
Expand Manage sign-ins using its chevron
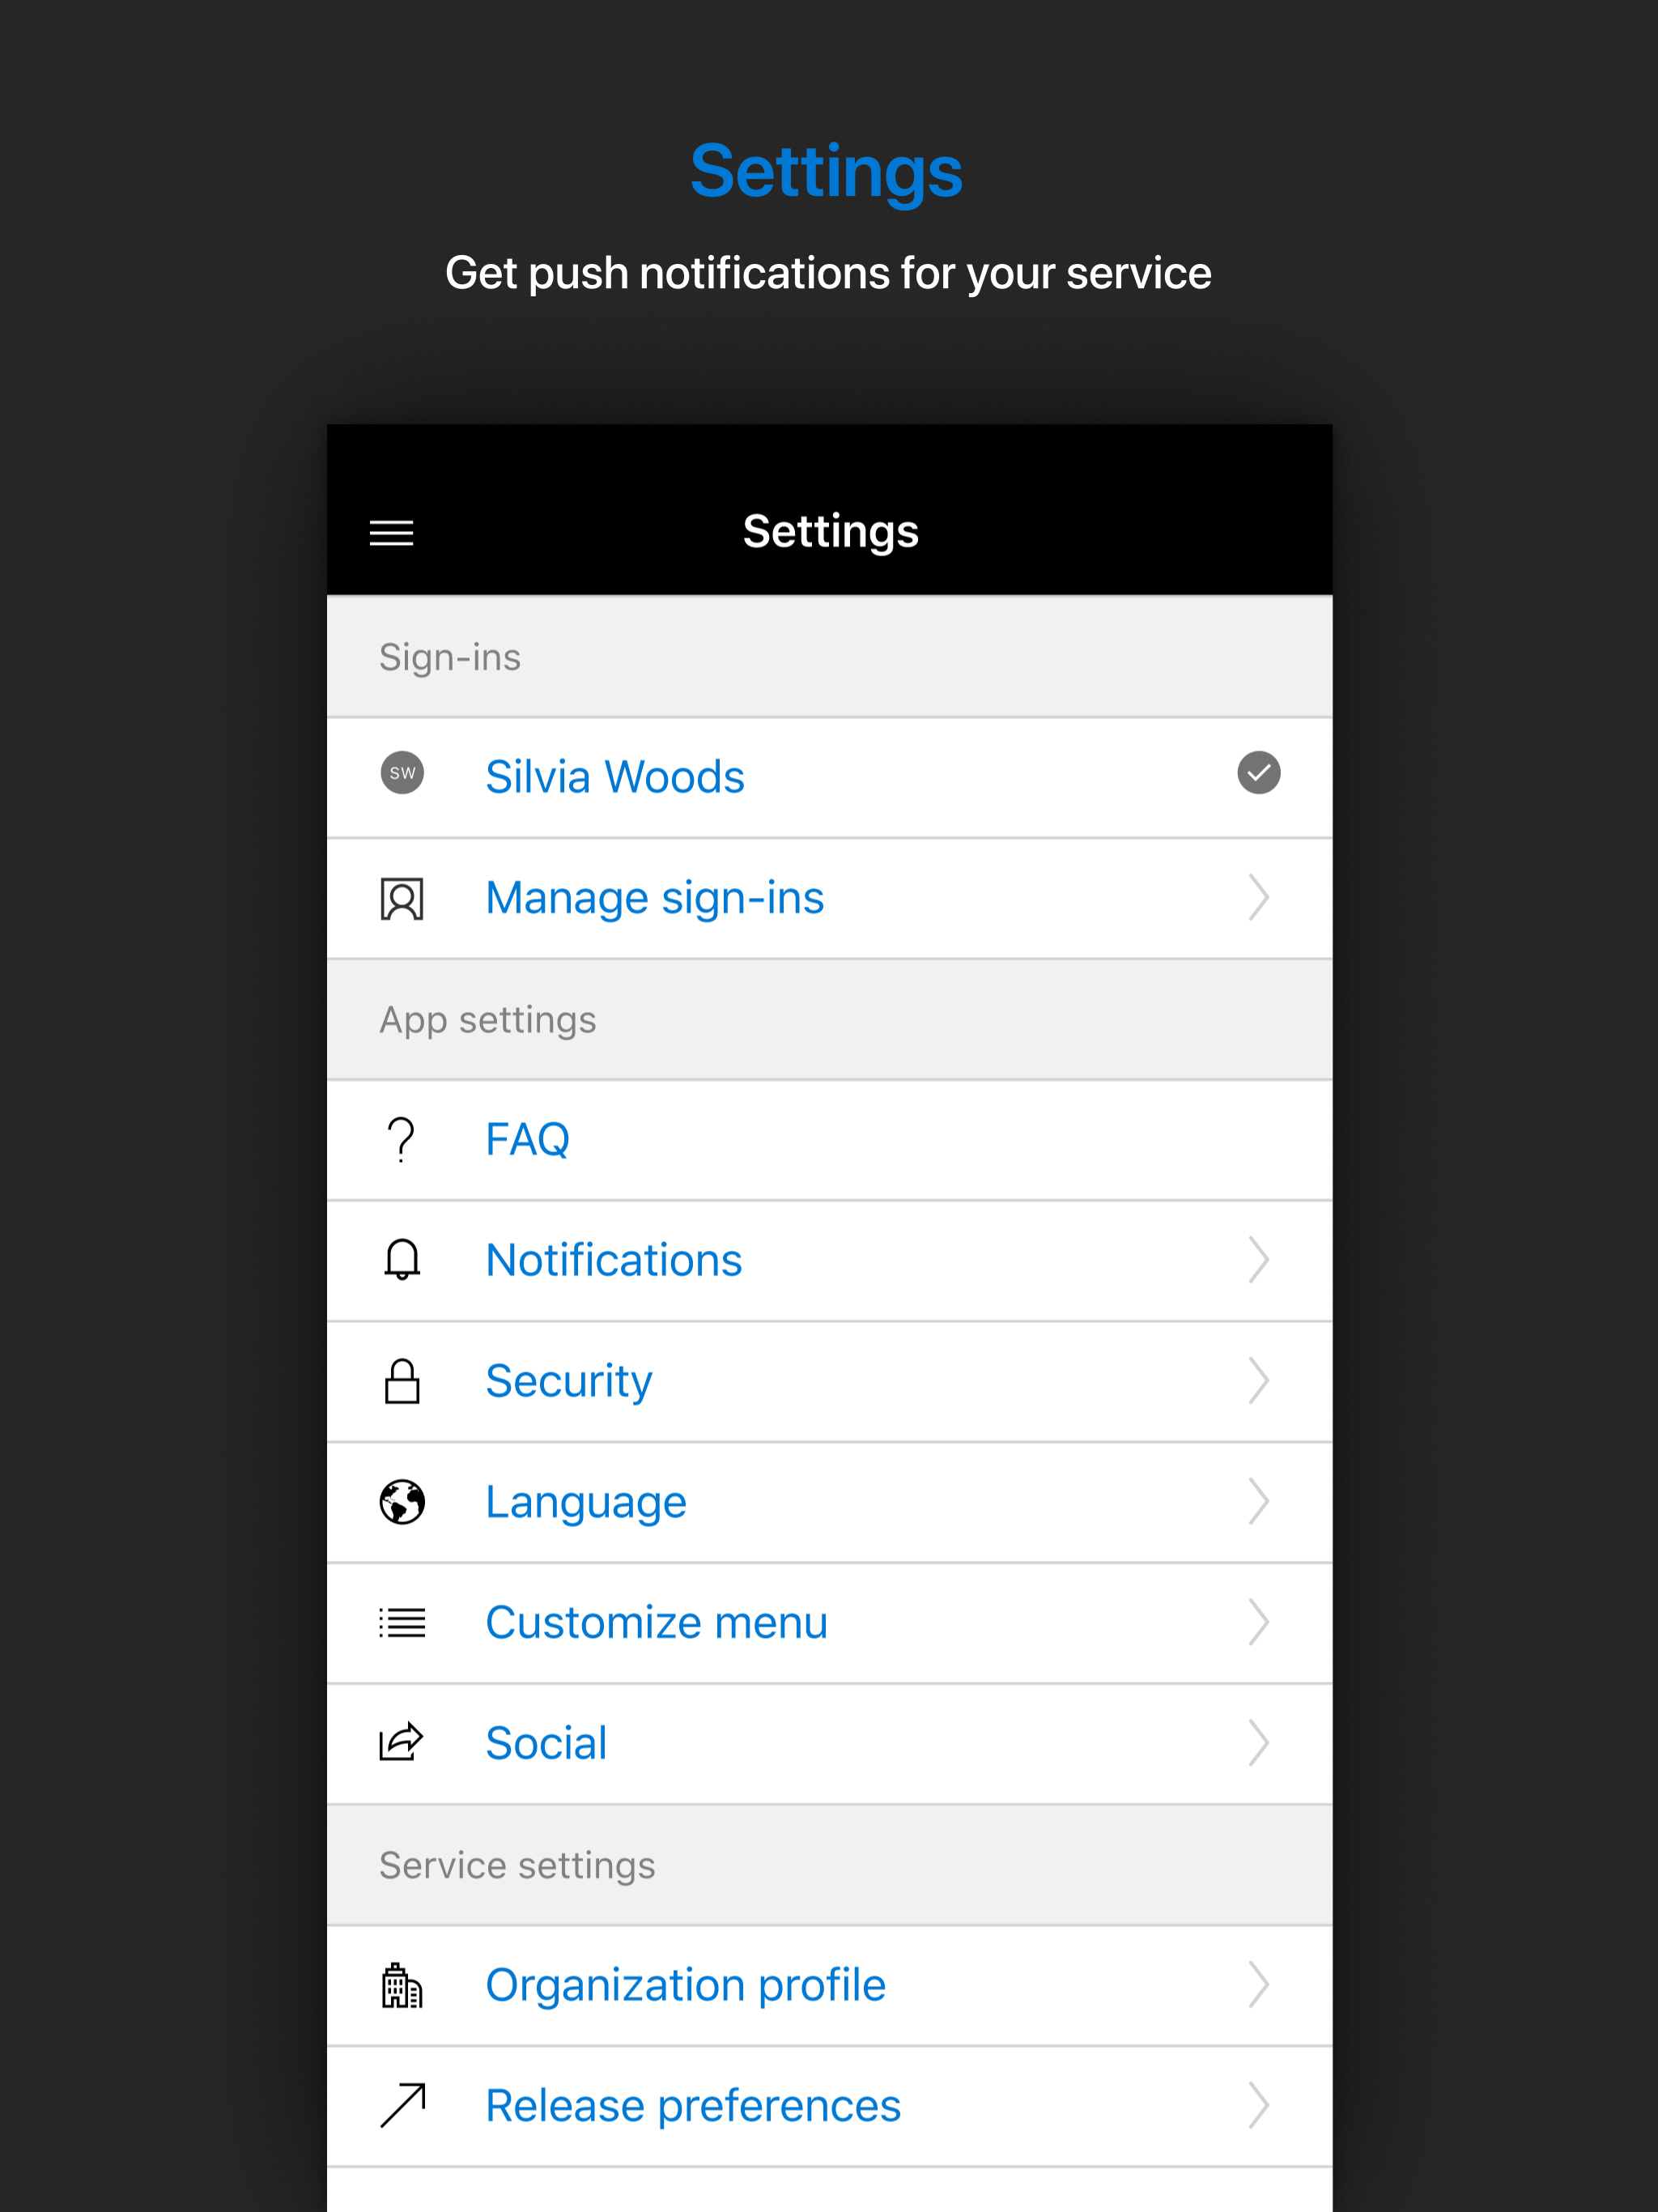(x=1258, y=898)
